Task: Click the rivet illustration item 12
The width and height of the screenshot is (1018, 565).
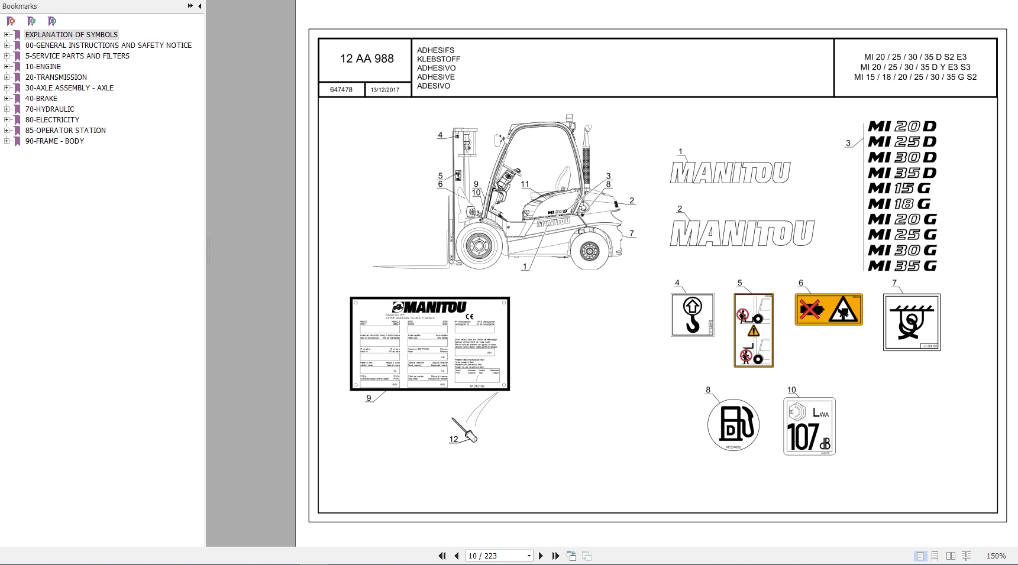Action: pos(464,430)
